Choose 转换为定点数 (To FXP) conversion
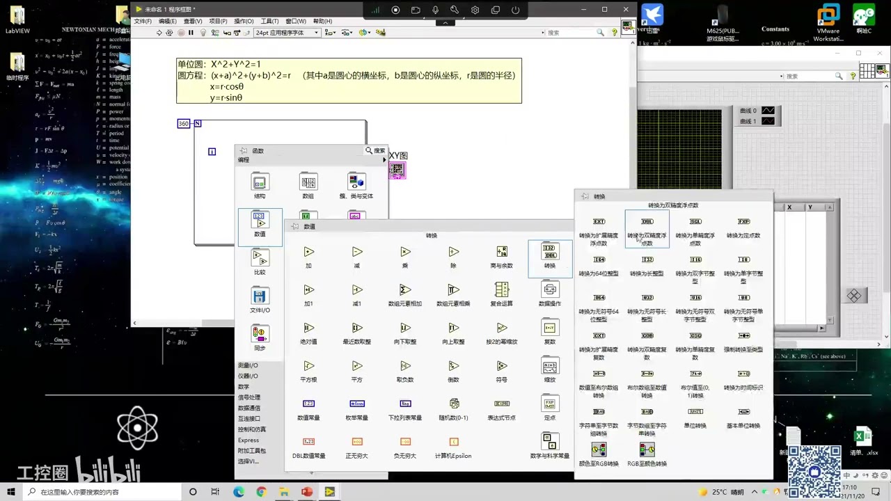The width and height of the screenshot is (891, 501). click(743, 222)
